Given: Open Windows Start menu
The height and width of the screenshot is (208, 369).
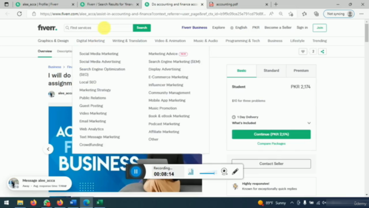Looking at the screenshot, I should (x=6, y=203).
